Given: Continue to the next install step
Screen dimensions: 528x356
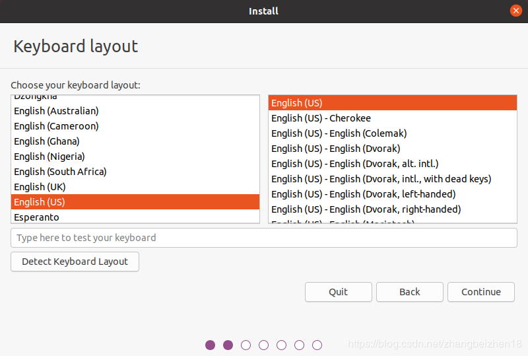Looking at the screenshot, I should [480, 292].
